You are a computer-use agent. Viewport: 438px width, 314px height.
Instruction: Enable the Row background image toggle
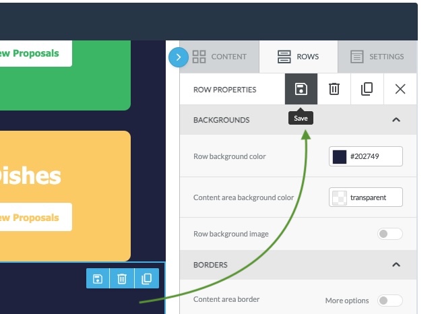(389, 234)
